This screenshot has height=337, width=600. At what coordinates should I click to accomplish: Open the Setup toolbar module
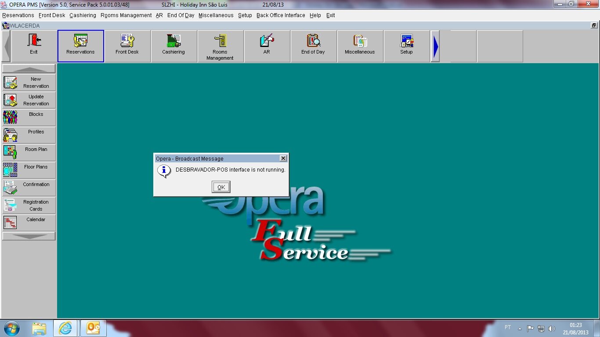click(x=407, y=46)
